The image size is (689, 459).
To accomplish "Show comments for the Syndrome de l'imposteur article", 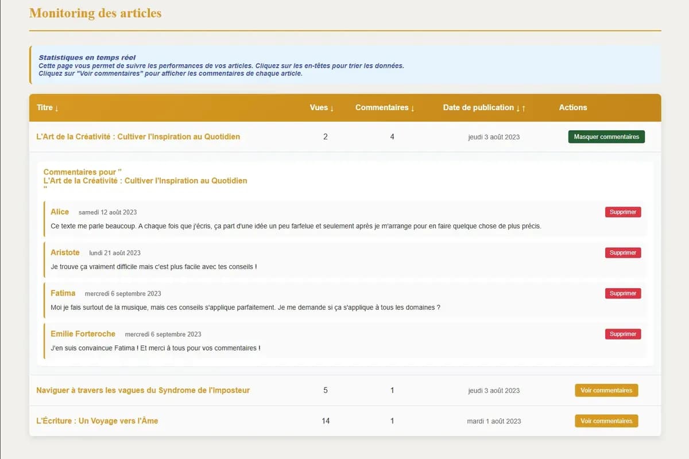I will click(606, 390).
